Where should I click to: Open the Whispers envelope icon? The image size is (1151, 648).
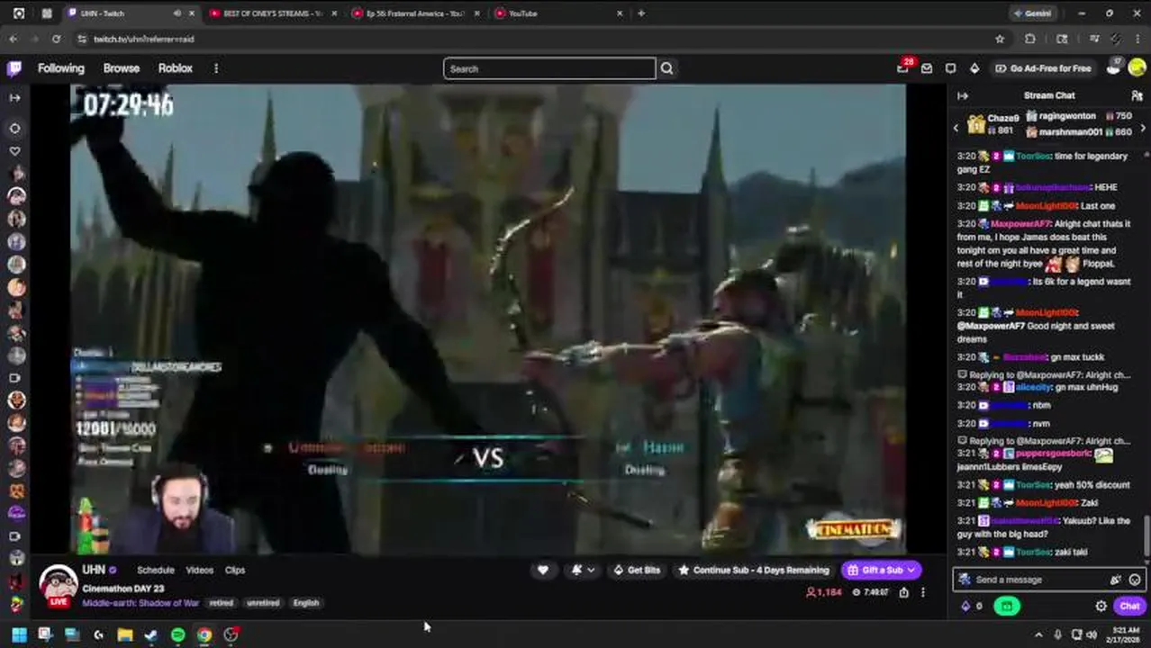coord(927,68)
